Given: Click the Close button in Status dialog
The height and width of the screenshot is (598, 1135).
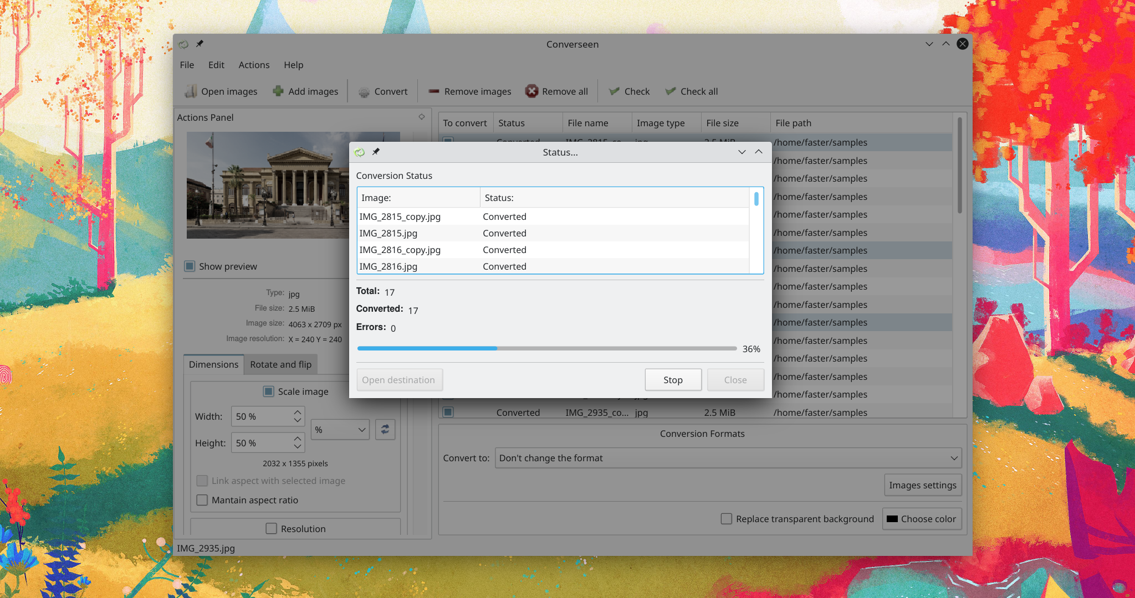Looking at the screenshot, I should [735, 380].
